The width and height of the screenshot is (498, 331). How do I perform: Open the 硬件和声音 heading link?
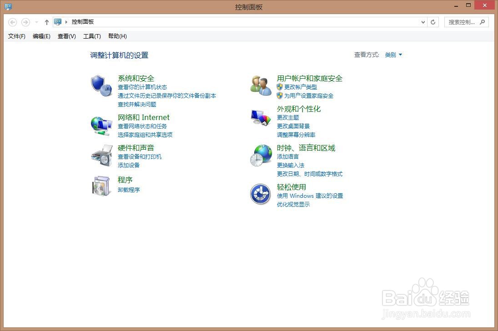[x=136, y=148]
